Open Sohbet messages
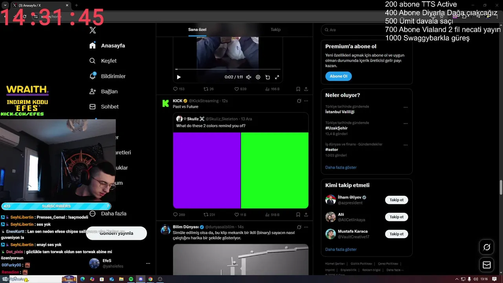The width and height of the screenshot is (503, 283). tap(104, 107)
